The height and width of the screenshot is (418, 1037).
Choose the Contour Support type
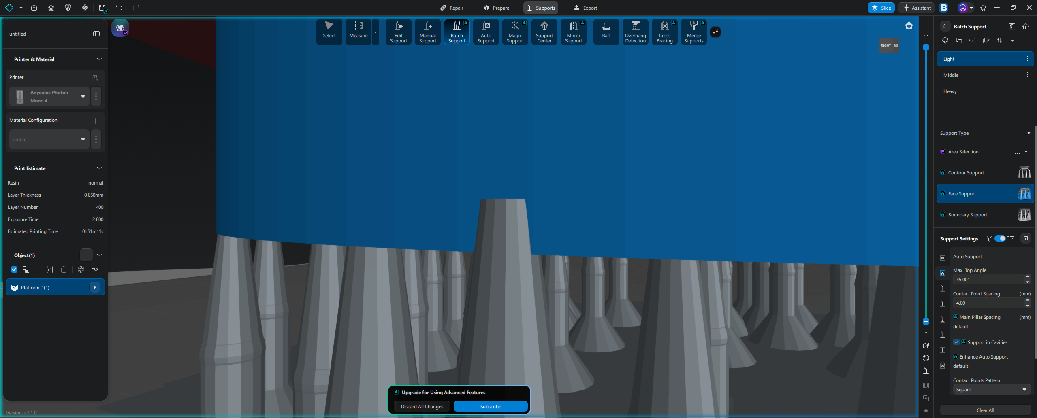tap(985, 173)
